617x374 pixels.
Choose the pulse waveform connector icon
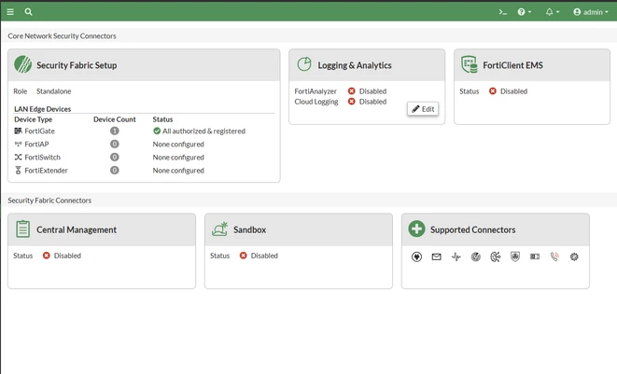[456, 256]
